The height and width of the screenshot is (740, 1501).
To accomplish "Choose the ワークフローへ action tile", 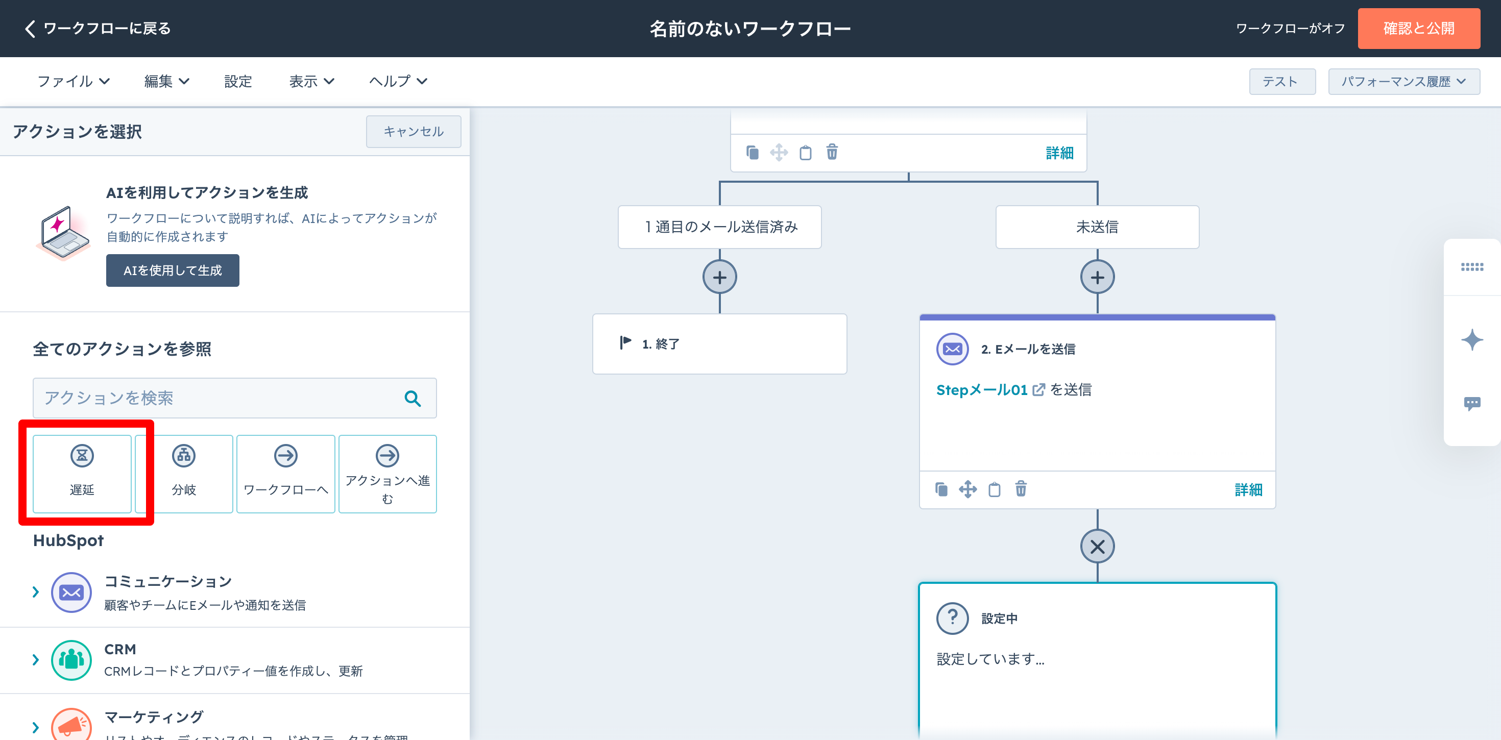I will [285, 474].
